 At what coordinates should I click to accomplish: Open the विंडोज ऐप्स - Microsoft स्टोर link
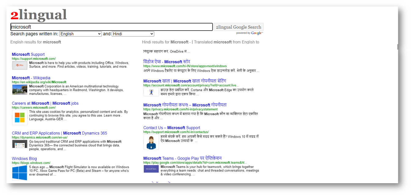(x=166, y=62)
